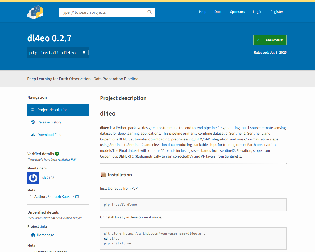
Task: Visit maintainer profile sk-2103
Action: [48, 178]
